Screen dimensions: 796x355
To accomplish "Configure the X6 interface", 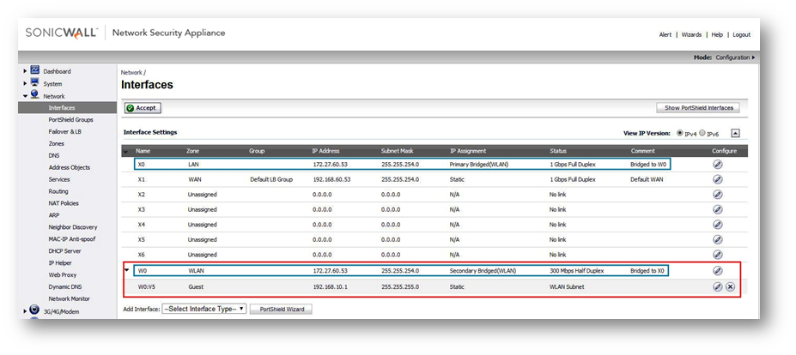I will click(x=717, y=255).
